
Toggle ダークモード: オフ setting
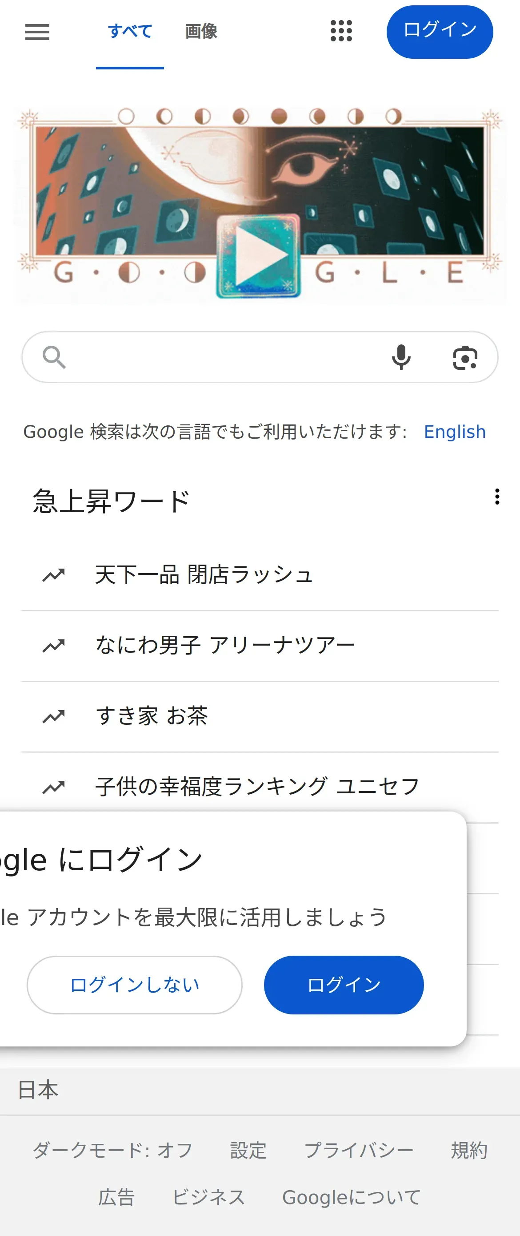coord(112,1150)
